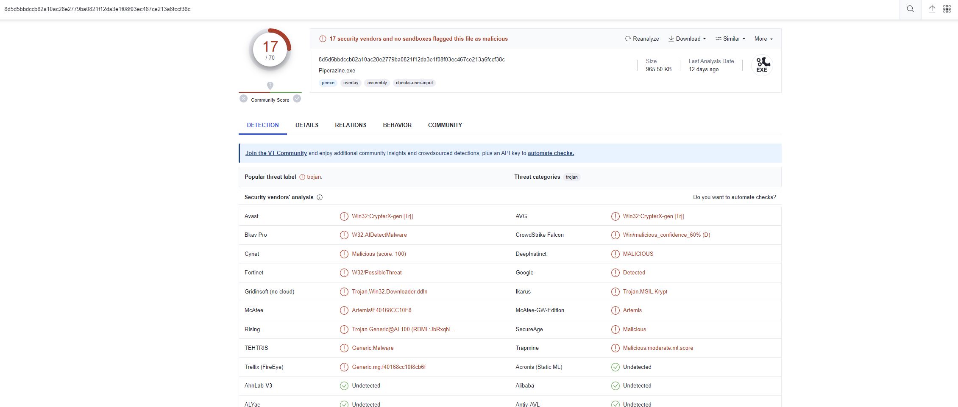958x407 pixels.
Task: Open the More dropdown menu
Action: [763, 39]
